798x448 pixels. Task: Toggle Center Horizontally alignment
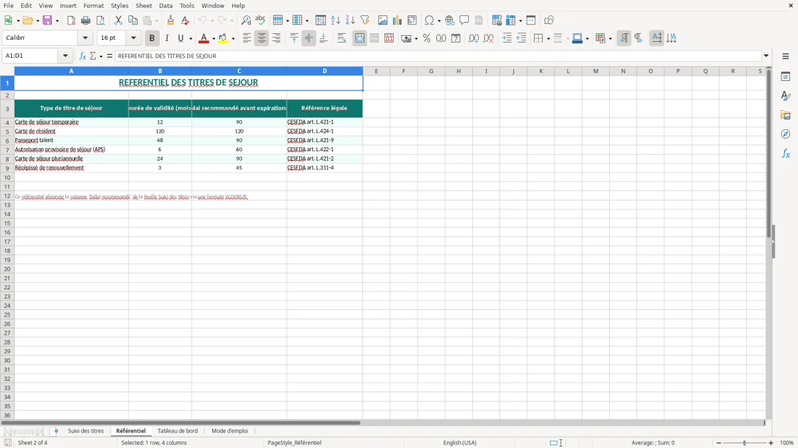click(261, 38)
